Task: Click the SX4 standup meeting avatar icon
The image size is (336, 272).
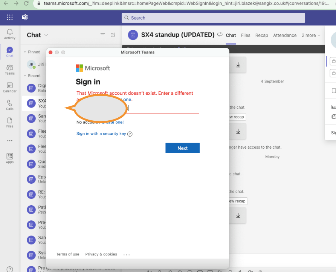Action: 133,35
